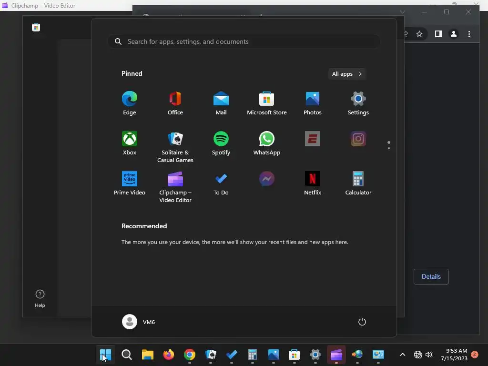The height and width of the screenshot is (366, 488).
Task: Launch the Instagram pinned tile
Action: 358,139
